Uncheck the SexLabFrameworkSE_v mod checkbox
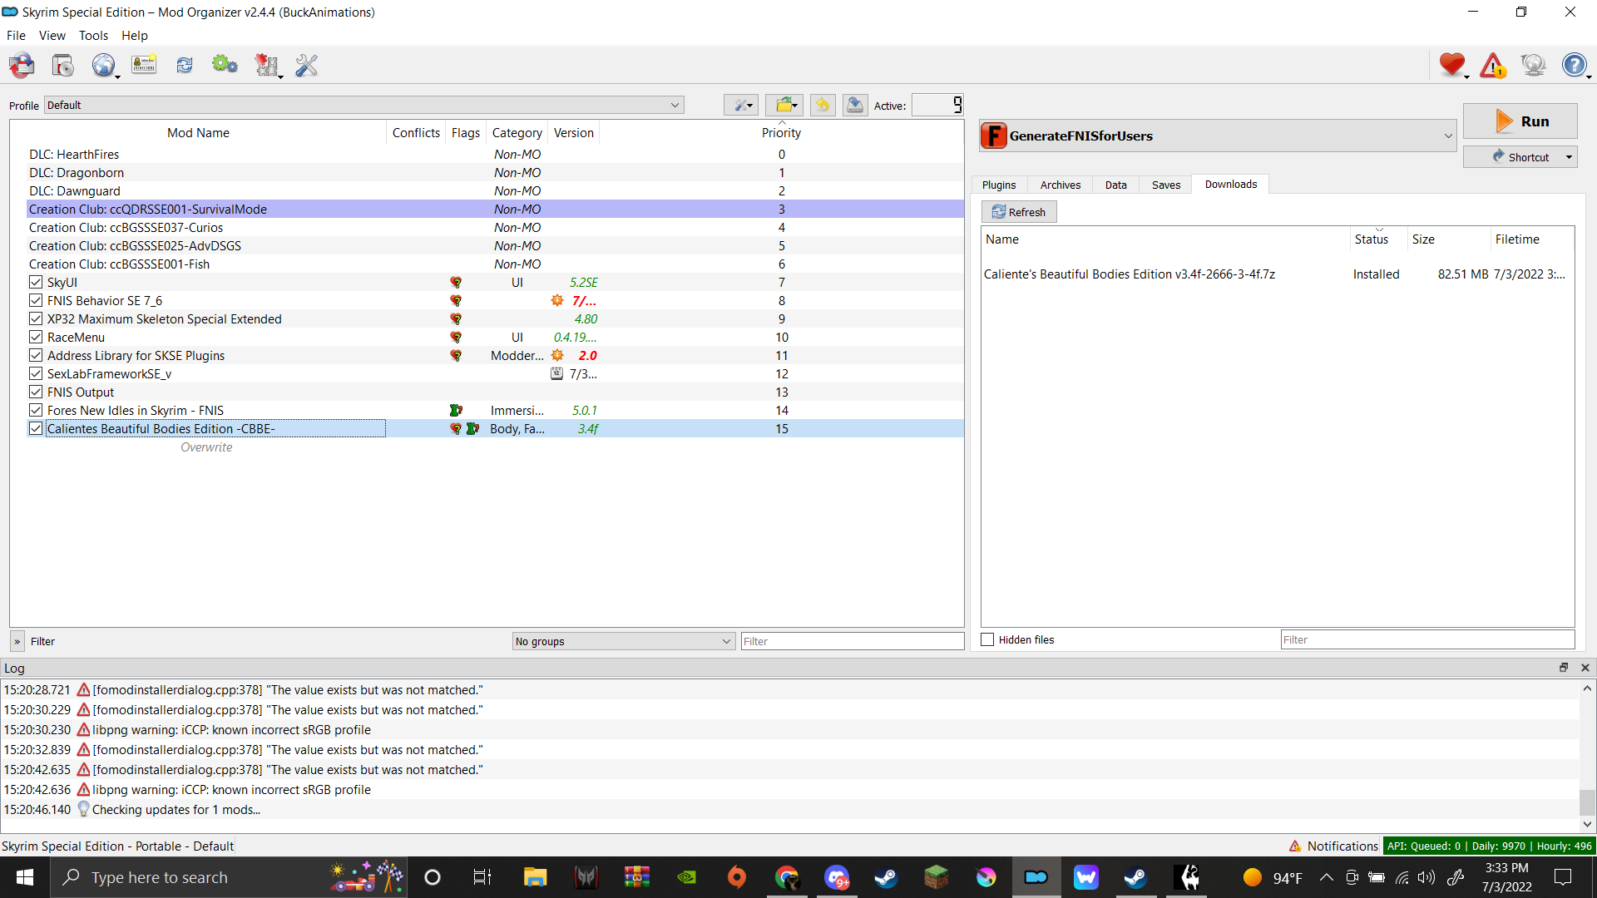 [x=36, y=374]
